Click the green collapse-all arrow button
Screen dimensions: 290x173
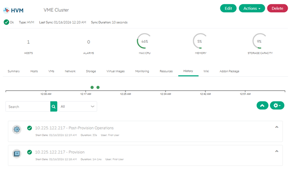coord(262,106)
